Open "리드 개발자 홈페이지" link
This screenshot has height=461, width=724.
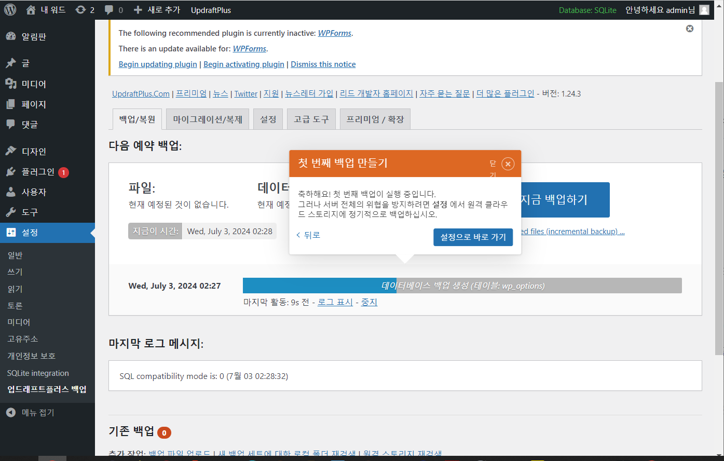376,93
